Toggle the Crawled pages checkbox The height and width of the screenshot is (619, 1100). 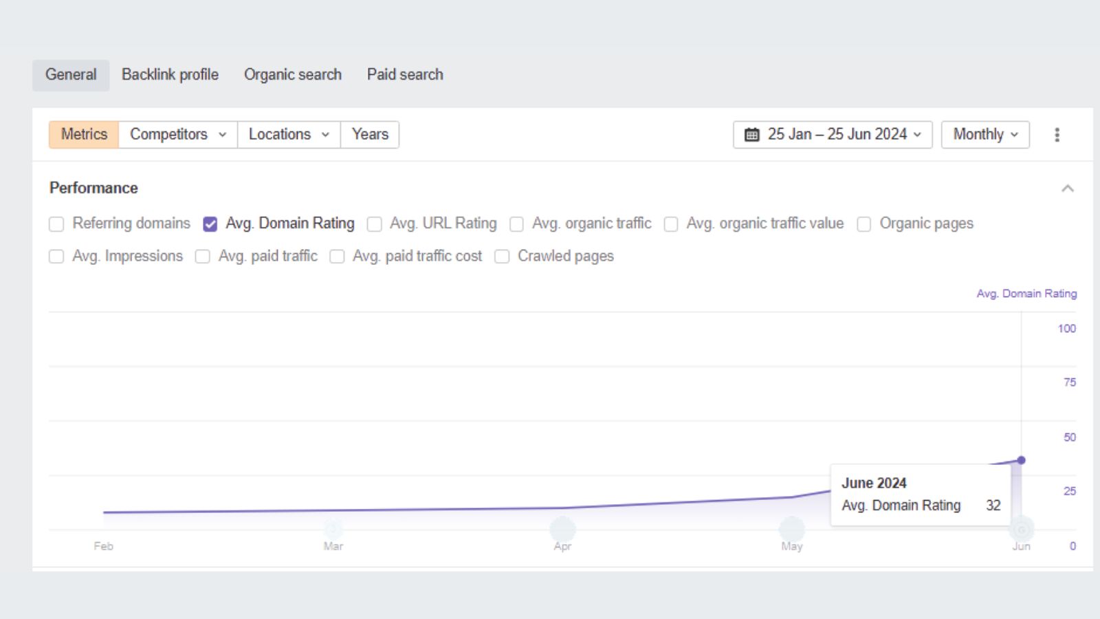tap(503, 257)
